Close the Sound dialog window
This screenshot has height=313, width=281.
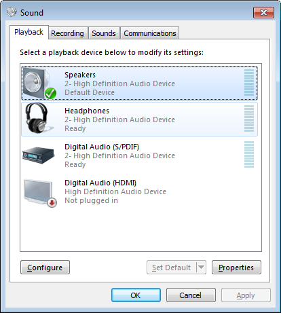263,12
